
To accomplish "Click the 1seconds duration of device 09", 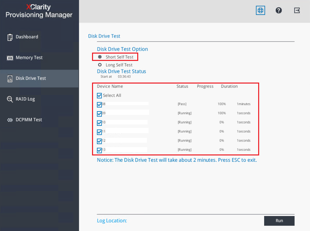I will click(244, 113).
